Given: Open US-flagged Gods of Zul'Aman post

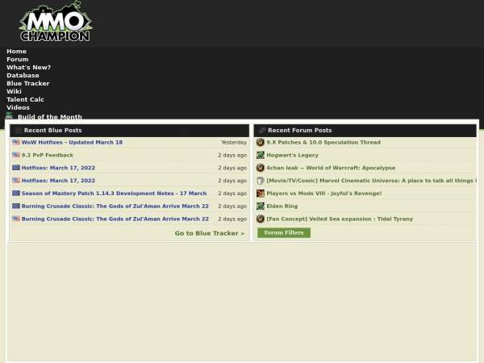Looking at the screenshot, I should [x=115, y=219].
